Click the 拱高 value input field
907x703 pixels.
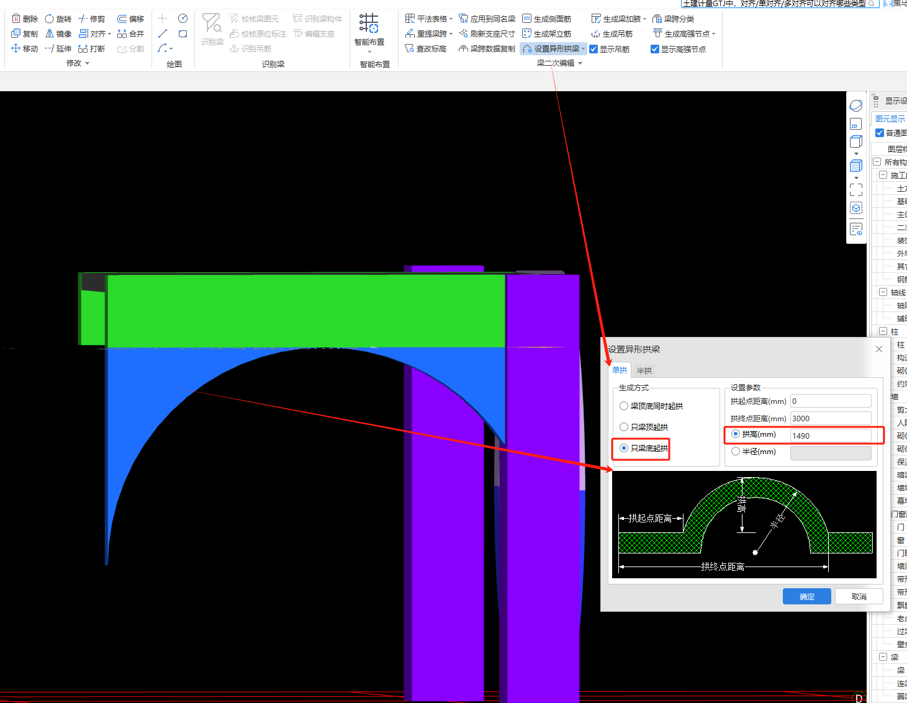point(831,436)
